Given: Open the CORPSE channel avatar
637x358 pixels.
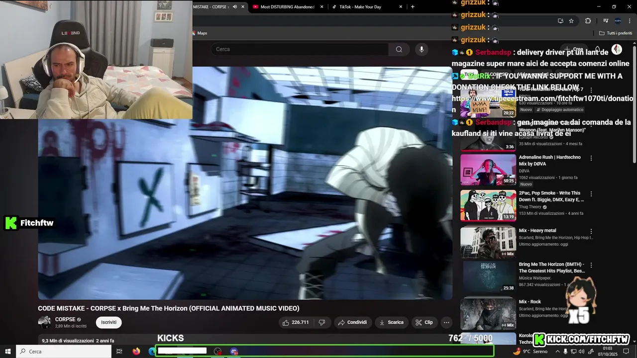Looking at the screenshot, I should tap(44, 322).
